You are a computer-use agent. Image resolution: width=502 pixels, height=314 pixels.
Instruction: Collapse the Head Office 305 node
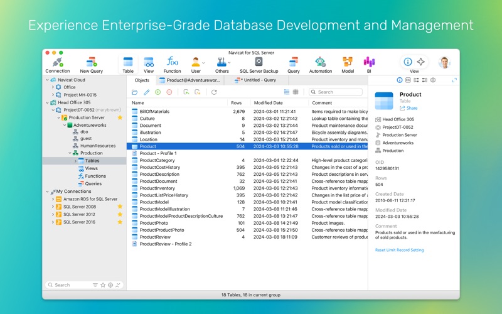point(48,102)
